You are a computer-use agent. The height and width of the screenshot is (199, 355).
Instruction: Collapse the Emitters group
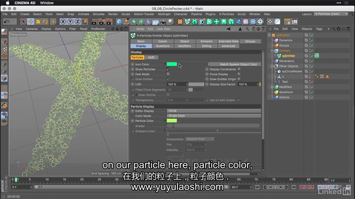point(272,51)
